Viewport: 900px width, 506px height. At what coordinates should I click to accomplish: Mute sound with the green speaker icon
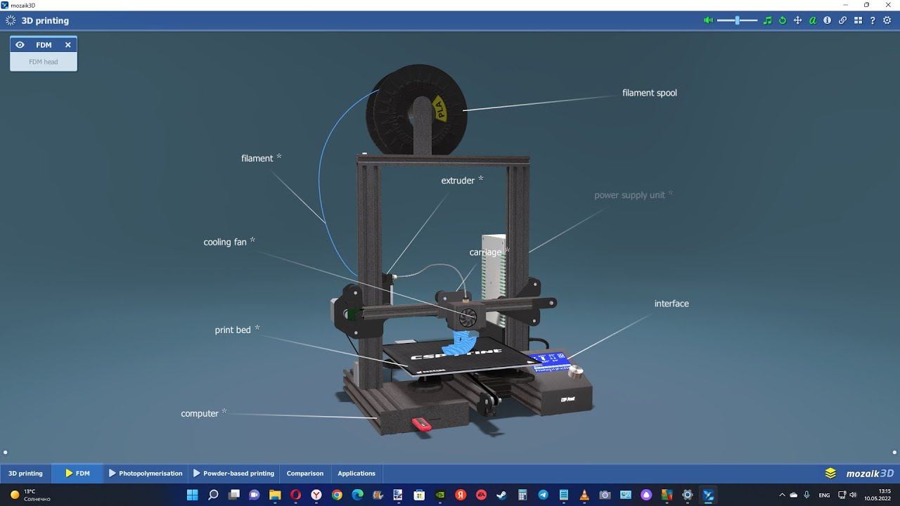click(708, 20)
